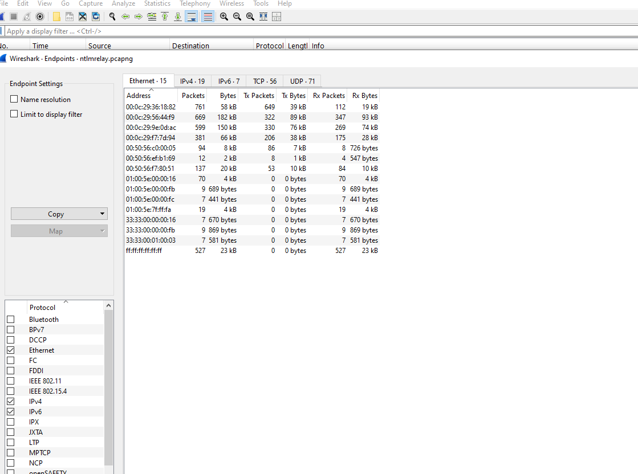638x474 pixels.
Task: Toggle packet colorization icon
Action: click(x=208, y=17)
